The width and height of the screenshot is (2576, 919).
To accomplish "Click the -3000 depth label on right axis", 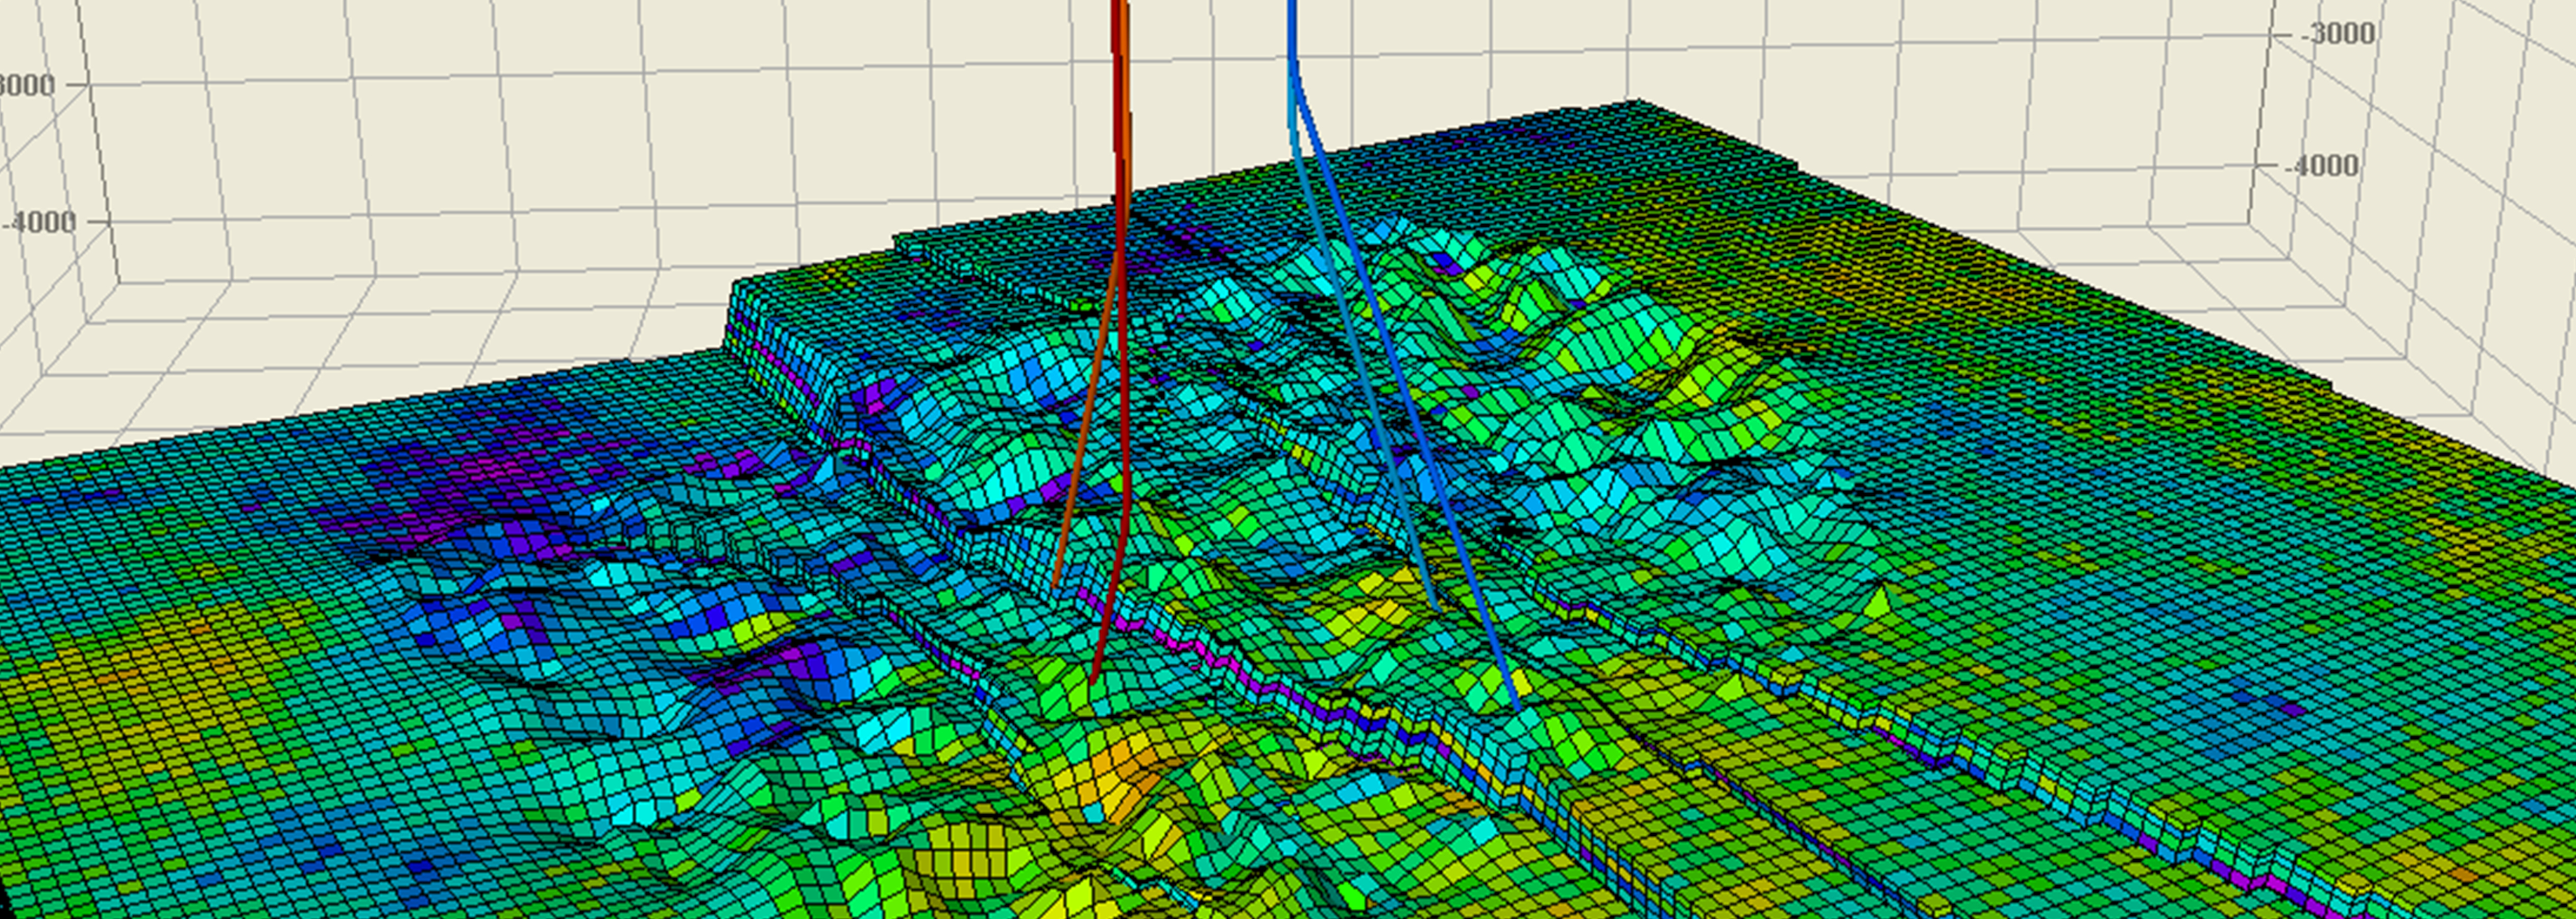I will [2337, 35].
